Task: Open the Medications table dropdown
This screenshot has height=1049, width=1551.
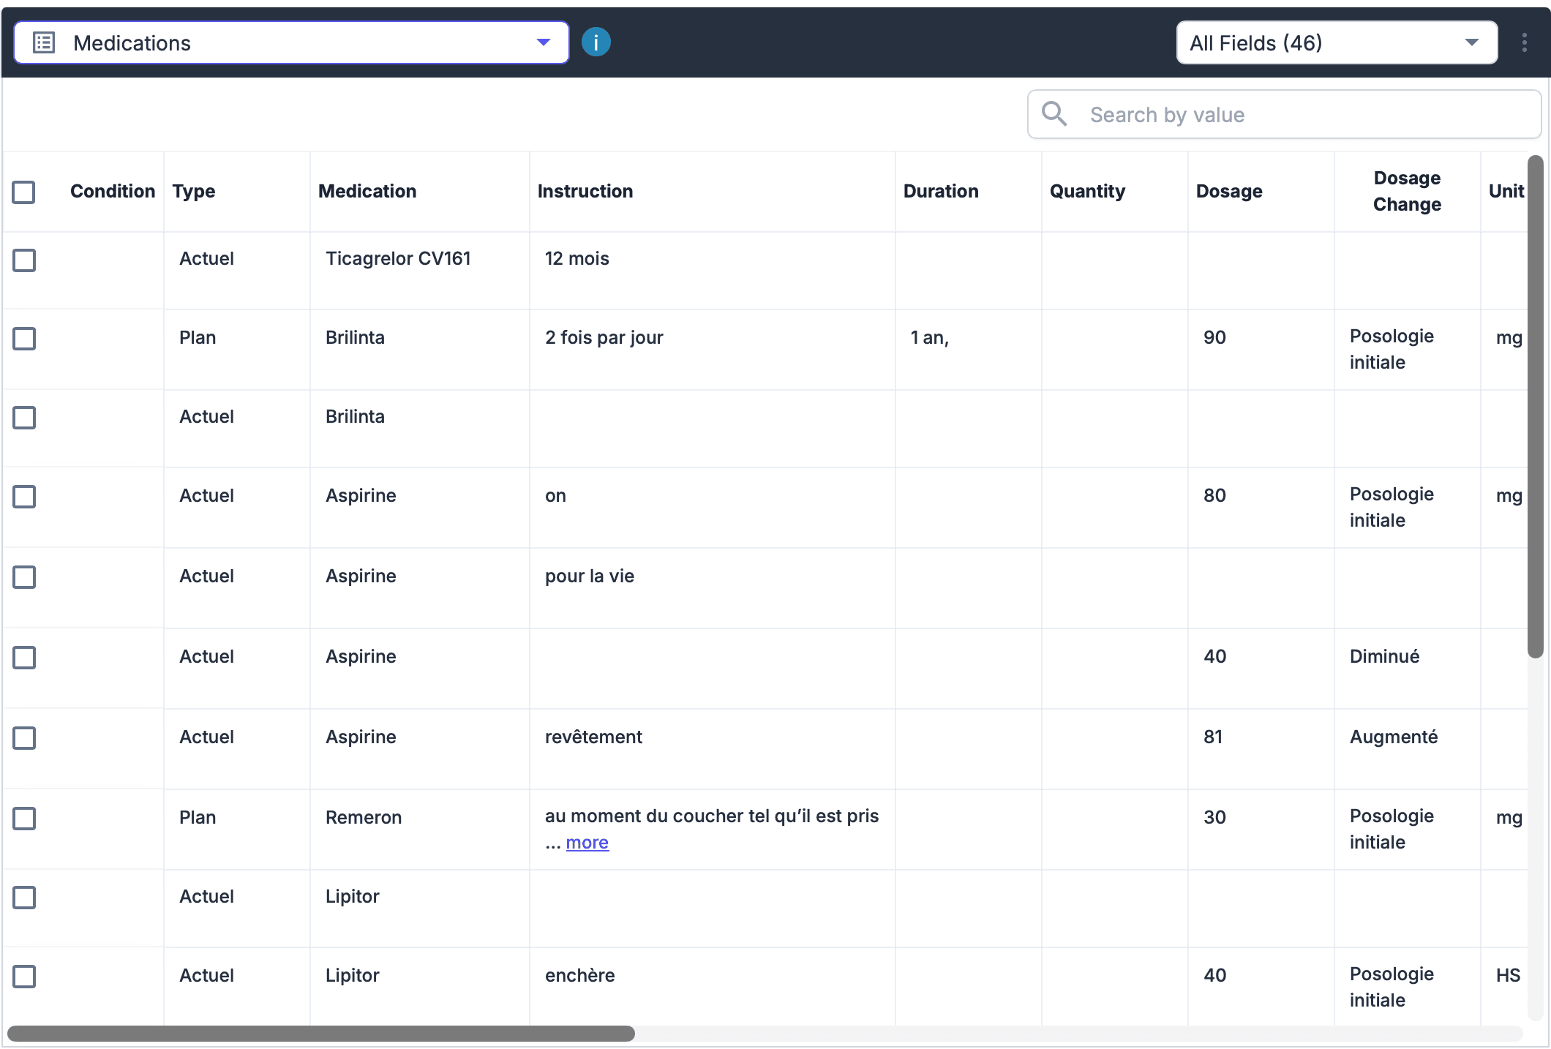Action: [543, 42]
